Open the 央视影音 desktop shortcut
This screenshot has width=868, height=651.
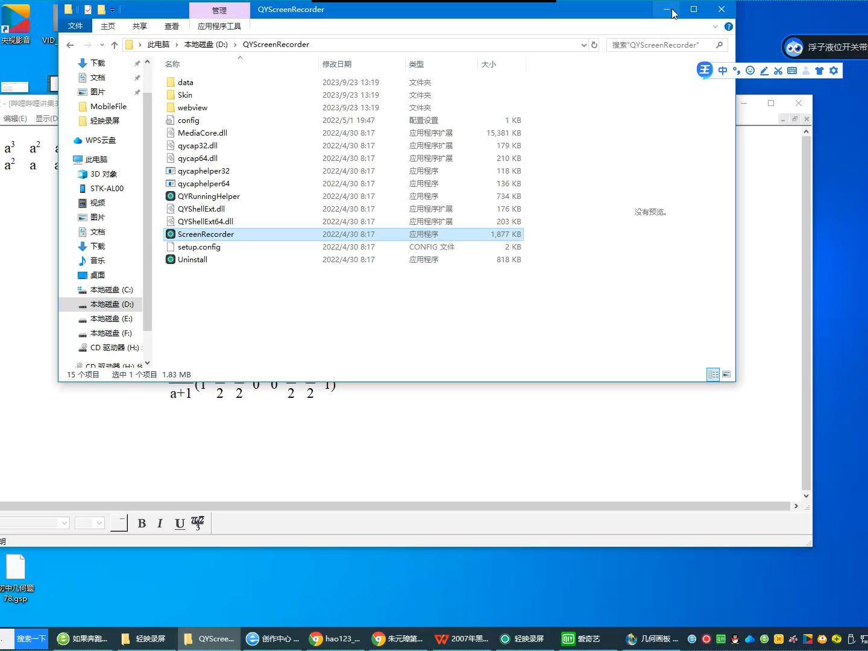click(16, 24)
